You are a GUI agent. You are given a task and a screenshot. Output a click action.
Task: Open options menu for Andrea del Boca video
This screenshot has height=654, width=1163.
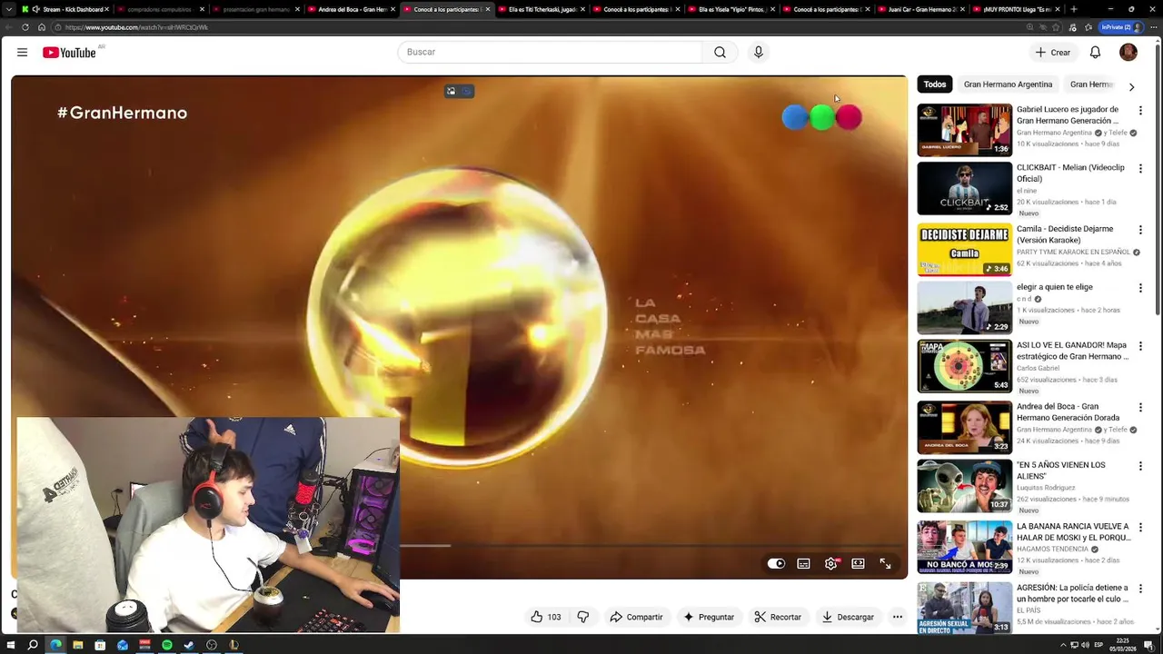coord(1140,408)
